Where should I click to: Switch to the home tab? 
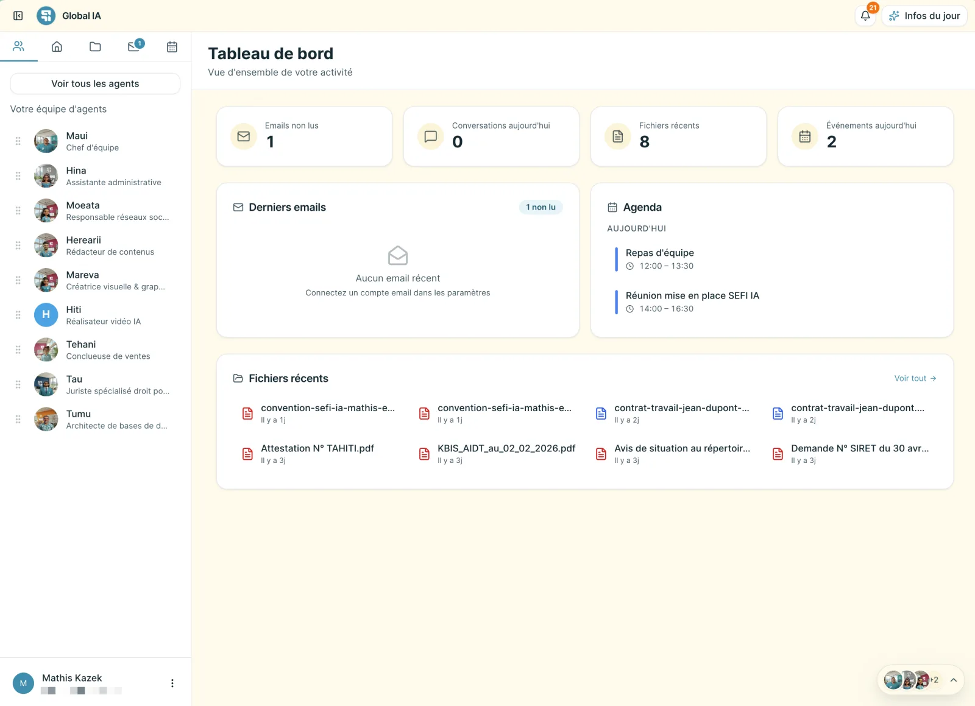pos(57,46)
